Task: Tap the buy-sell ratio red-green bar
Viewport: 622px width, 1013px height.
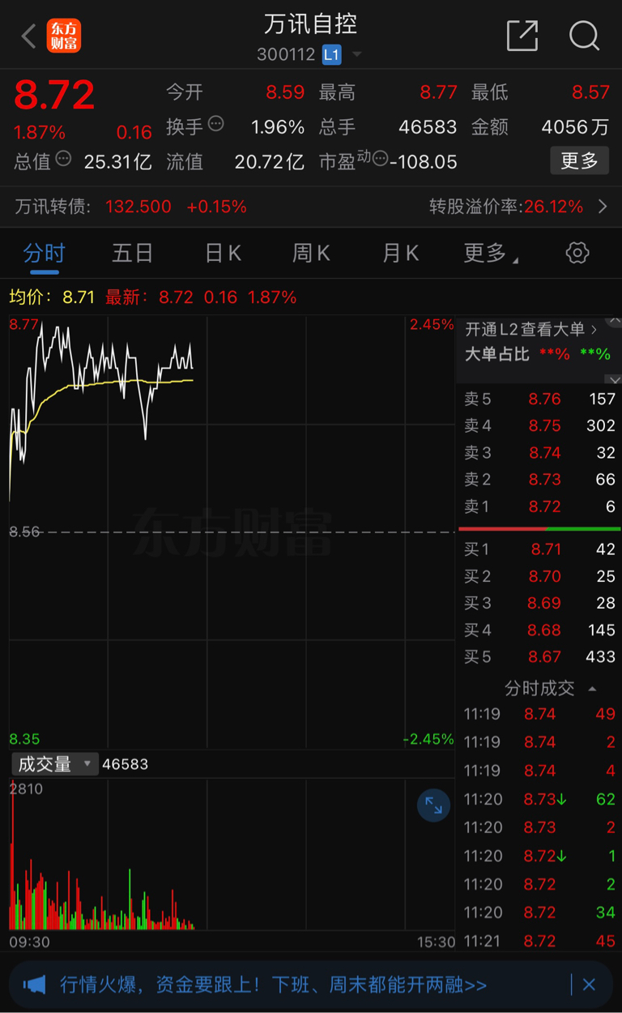Action: click(540, 529)
